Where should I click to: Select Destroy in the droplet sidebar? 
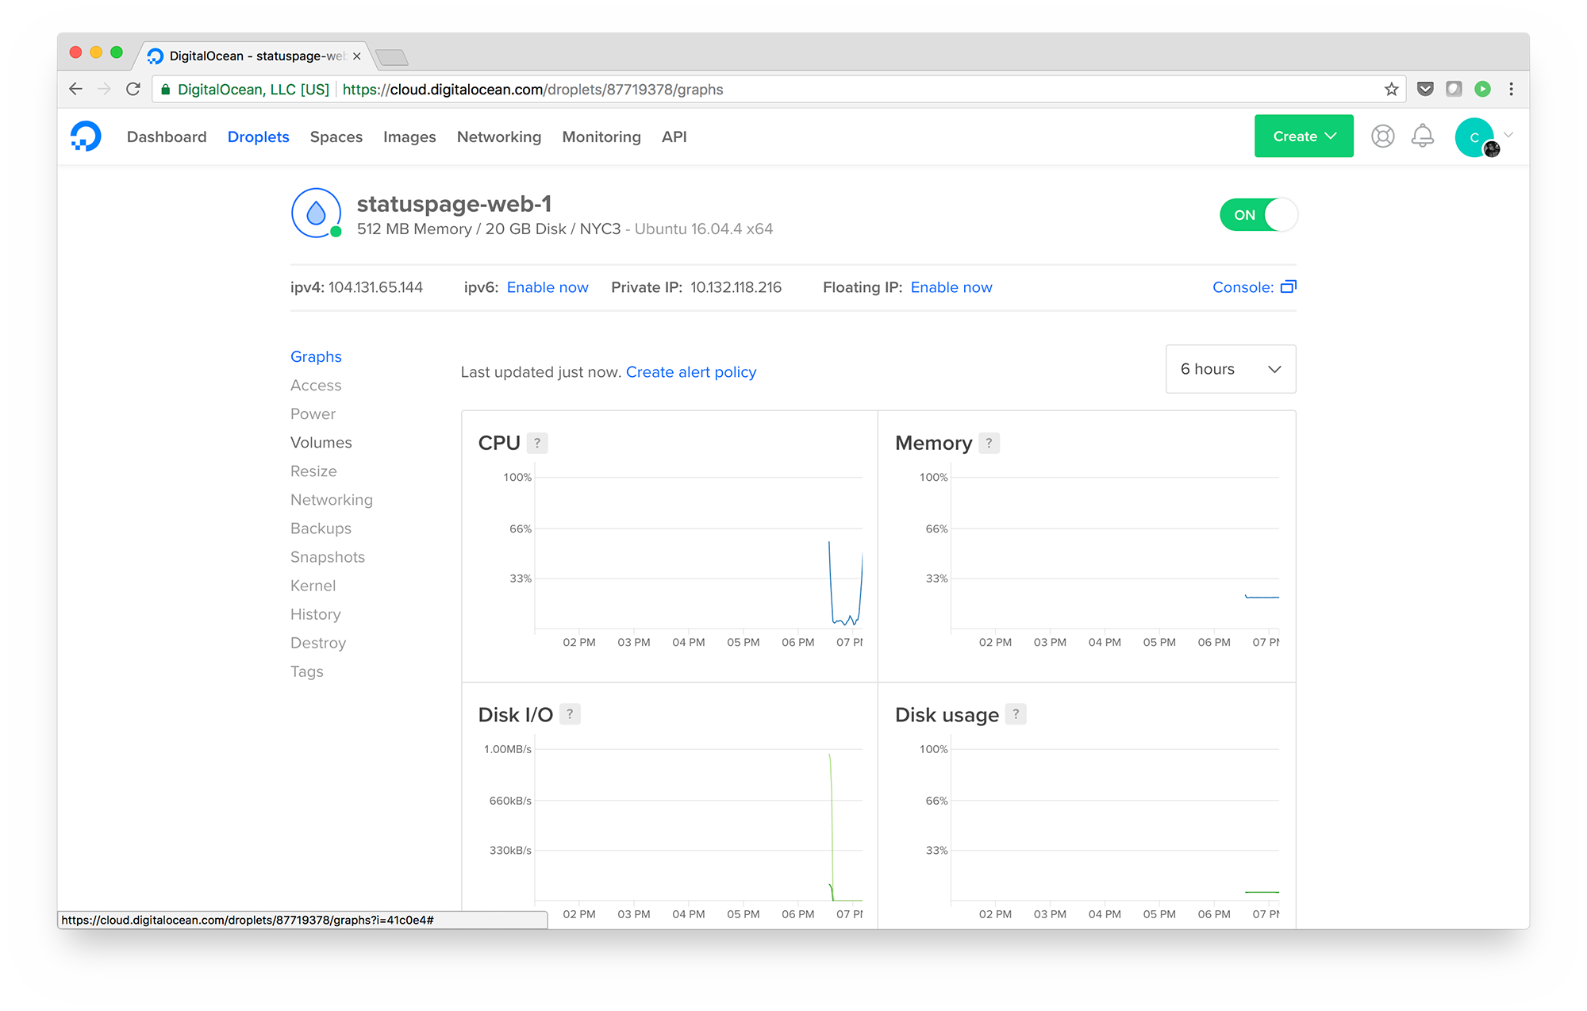[317, 643]
